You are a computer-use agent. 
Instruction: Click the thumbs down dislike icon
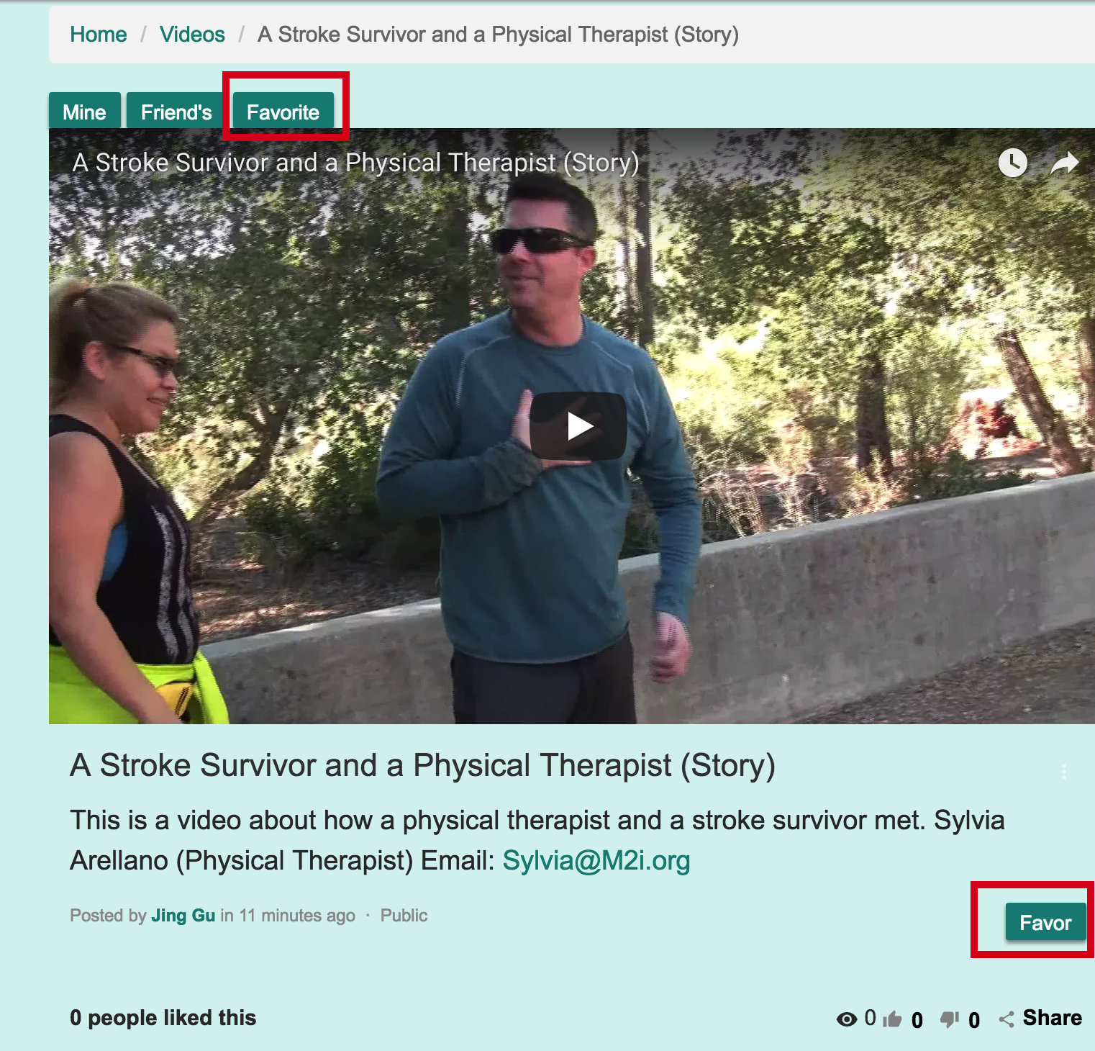click(950, 1019)
